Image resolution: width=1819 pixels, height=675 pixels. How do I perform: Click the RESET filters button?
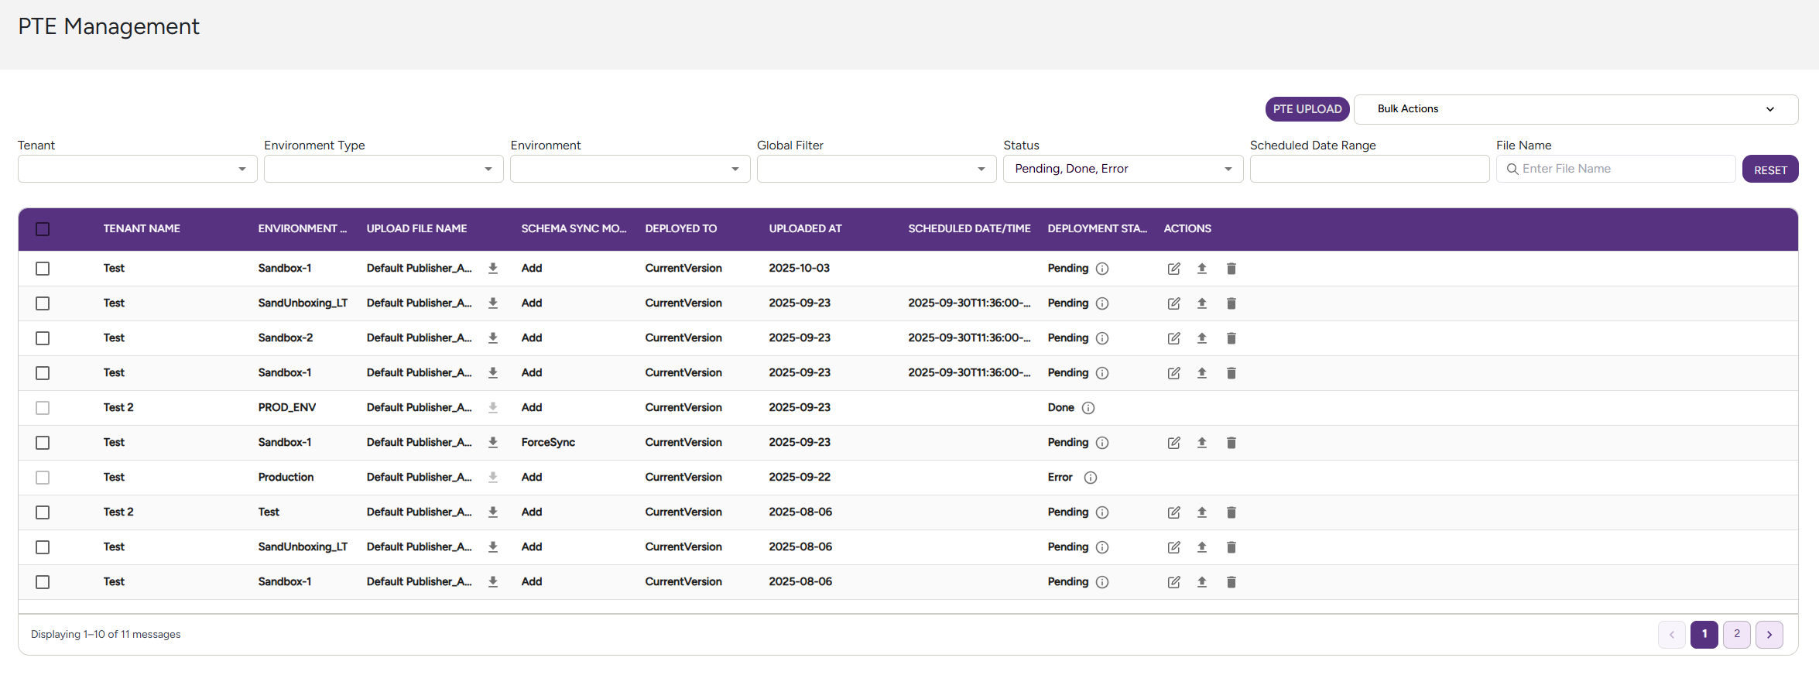click(x=1769, y=170)
